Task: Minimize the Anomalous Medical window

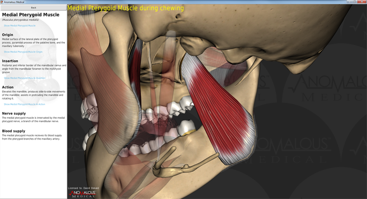Action: coord(349,2)
